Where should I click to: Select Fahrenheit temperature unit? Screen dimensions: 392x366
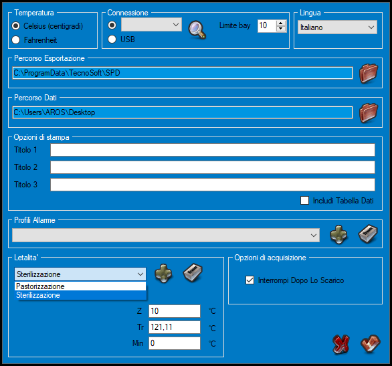point(35,40)
